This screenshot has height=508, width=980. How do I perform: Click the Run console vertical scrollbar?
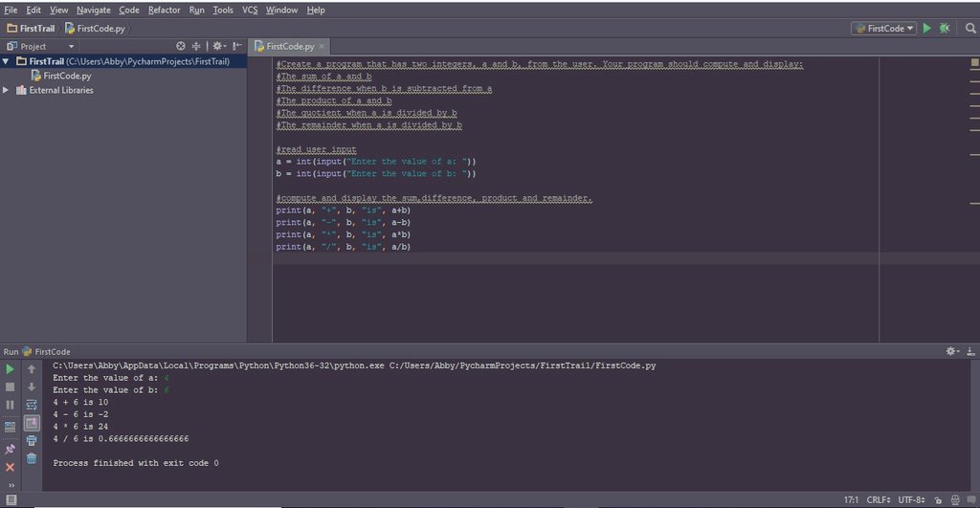[974, 425]
